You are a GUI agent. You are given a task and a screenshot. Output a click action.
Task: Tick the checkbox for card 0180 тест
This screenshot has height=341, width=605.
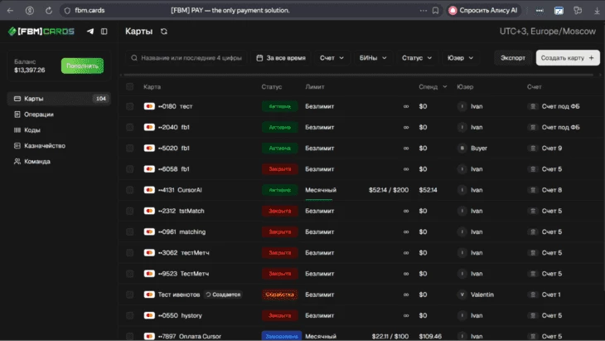[x=129, y=106]
